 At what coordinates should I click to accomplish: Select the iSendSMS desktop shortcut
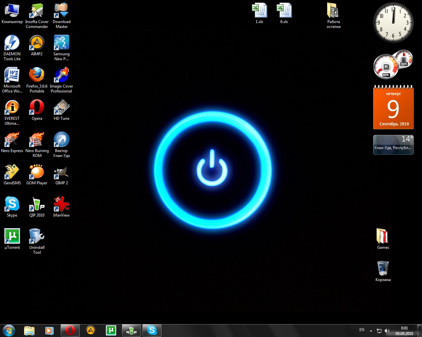12,172
